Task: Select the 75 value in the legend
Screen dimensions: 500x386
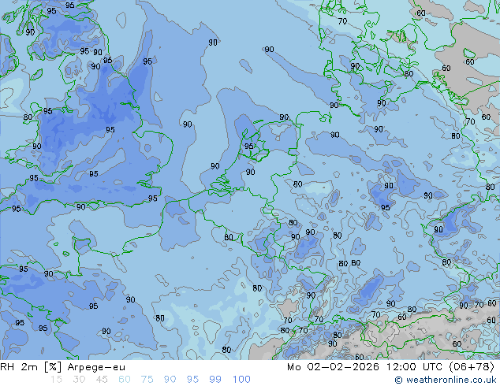Action: (x=147, y=380)
